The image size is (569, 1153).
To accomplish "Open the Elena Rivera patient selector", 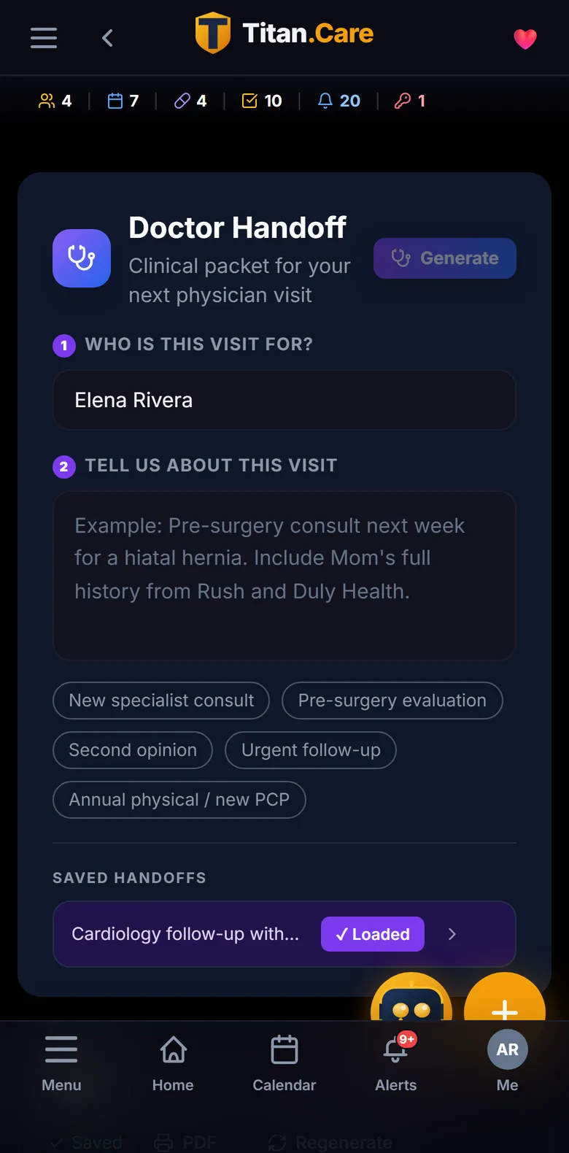I will (284, 400).
